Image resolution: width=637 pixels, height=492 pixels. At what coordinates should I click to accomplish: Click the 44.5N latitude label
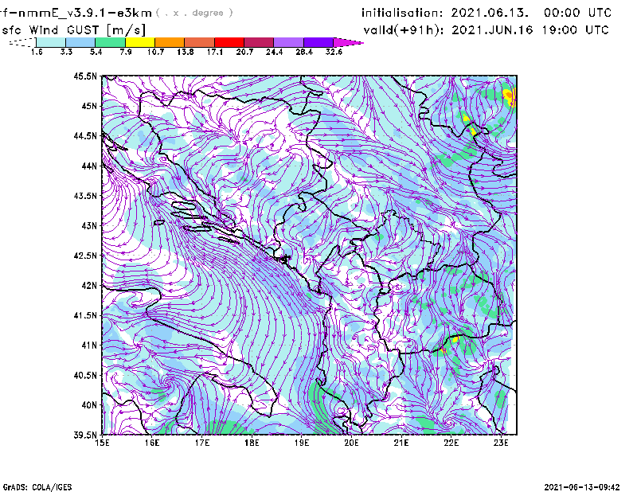click(85, 135)
